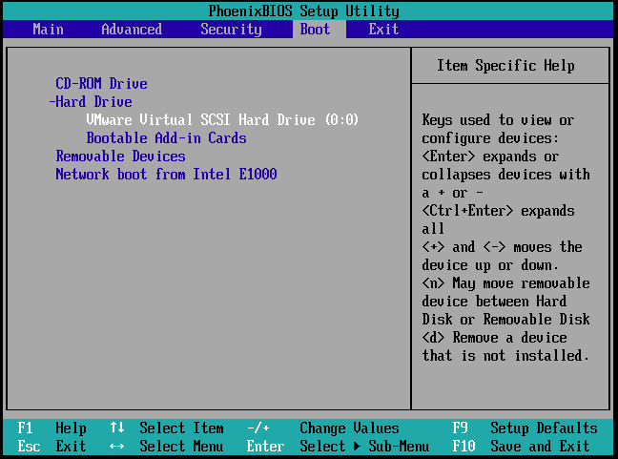Select Bootable Add-in Cards entry
This screenshot has width=618, height=459.
(x=166, y=138)
